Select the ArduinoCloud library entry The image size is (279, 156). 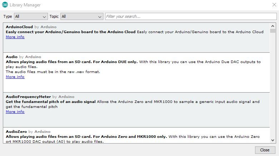click(137, 38)
